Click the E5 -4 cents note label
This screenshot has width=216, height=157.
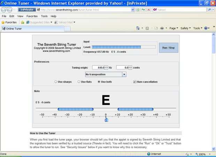click(43, 102)
